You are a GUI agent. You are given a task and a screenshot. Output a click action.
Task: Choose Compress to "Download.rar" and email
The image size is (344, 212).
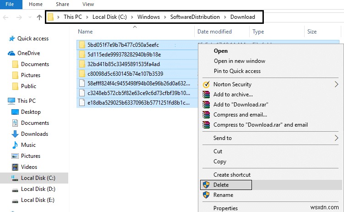(x=261, y=125)
